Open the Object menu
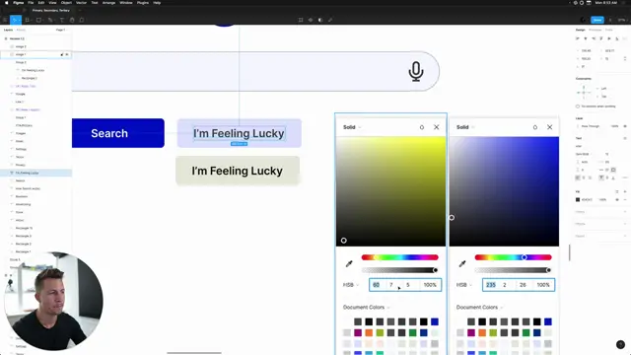The image size is (631, 355). coord(66,3)
